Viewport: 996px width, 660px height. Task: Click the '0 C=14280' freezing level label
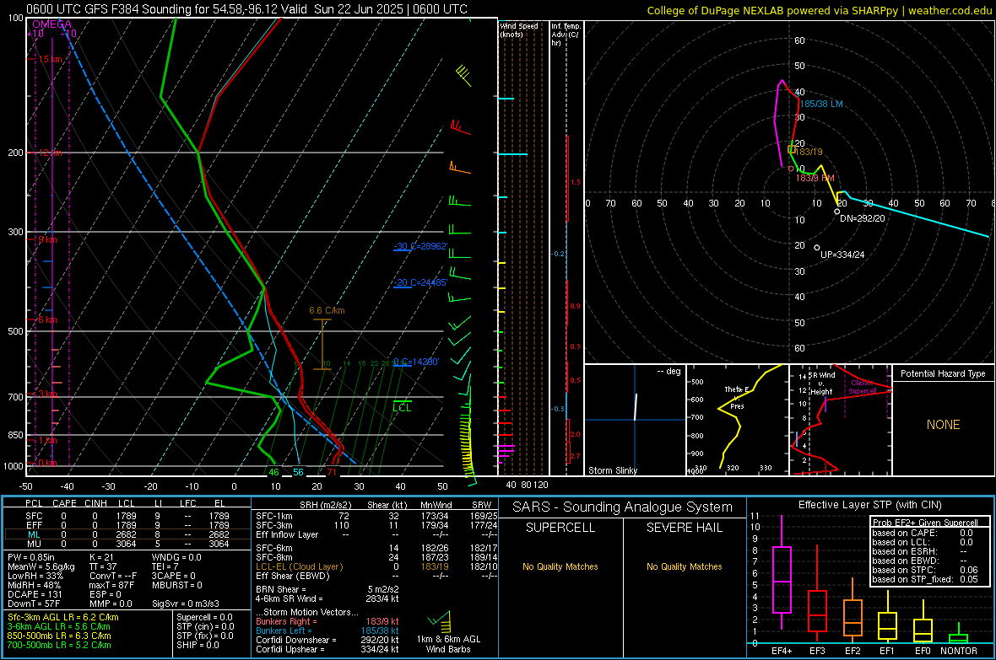pyautogui.click(x=416, y=362)
